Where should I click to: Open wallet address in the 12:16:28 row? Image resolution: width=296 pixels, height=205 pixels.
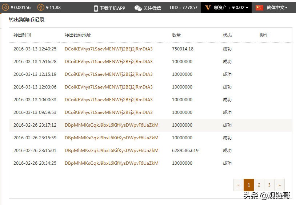(109, 62)
